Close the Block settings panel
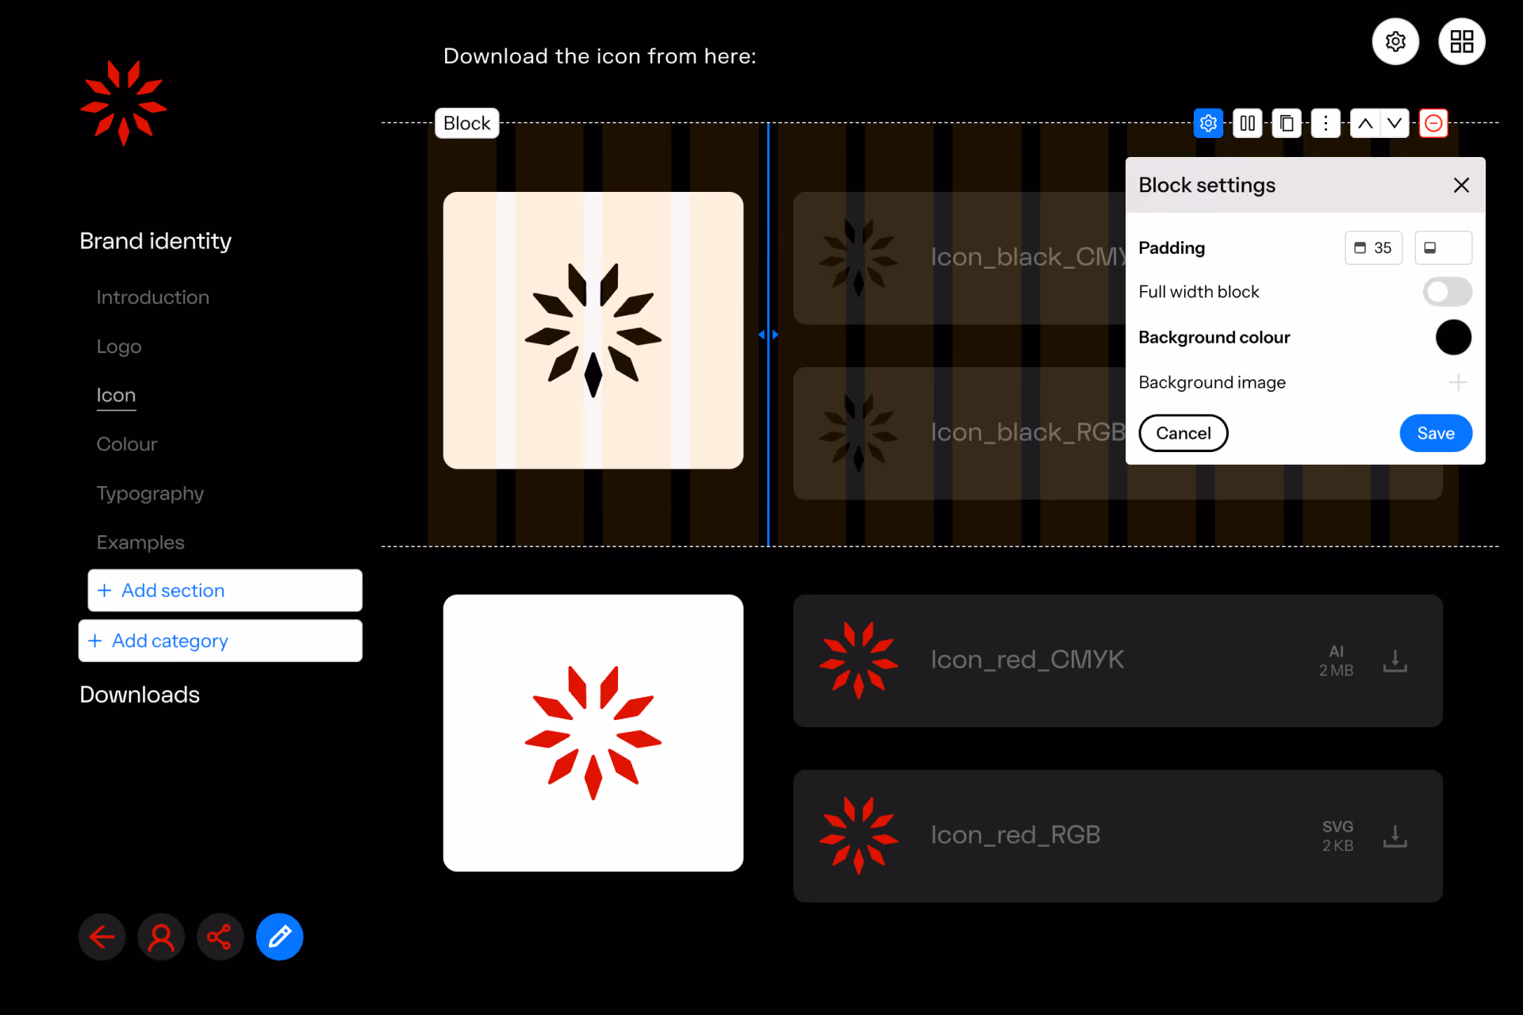Viewport: 1523px width, 1015px height. pos(1461,185)
